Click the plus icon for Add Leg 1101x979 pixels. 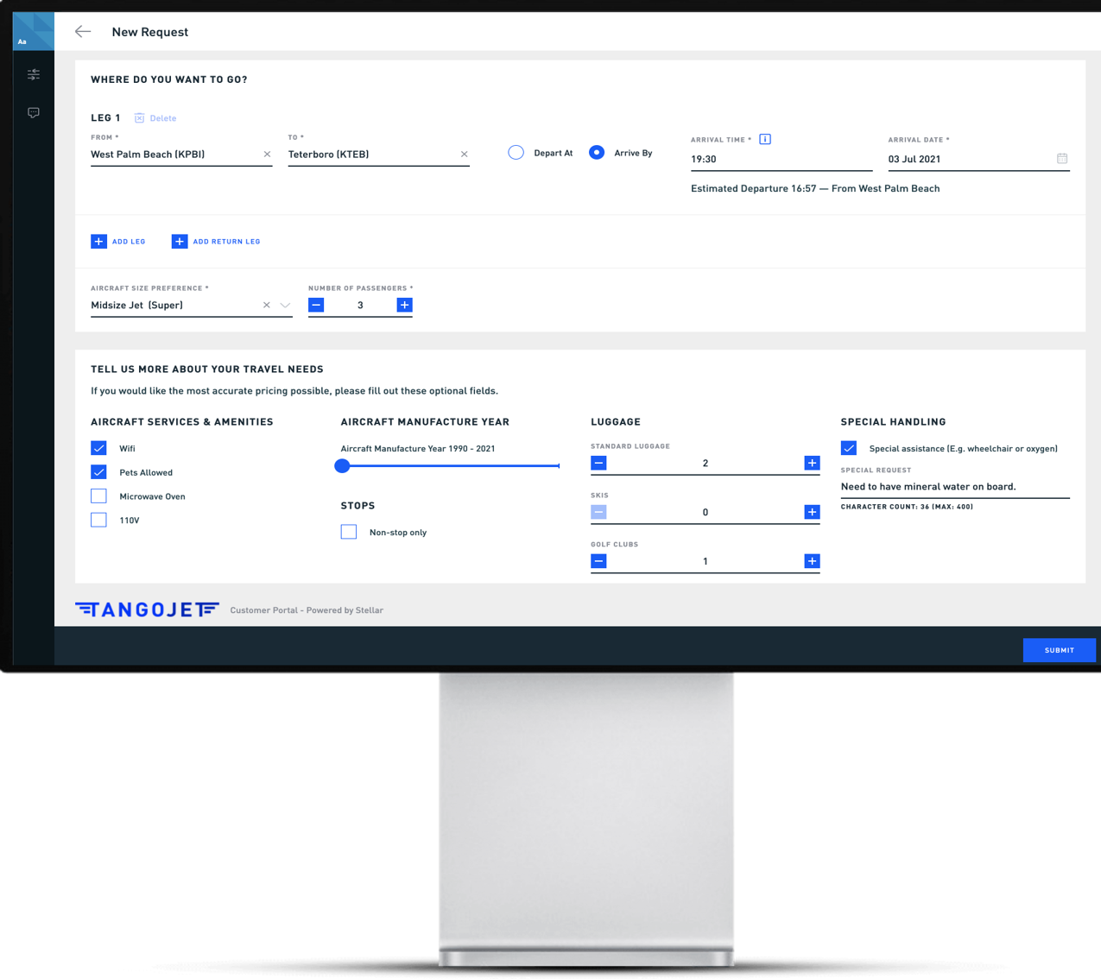pos(98,242)
